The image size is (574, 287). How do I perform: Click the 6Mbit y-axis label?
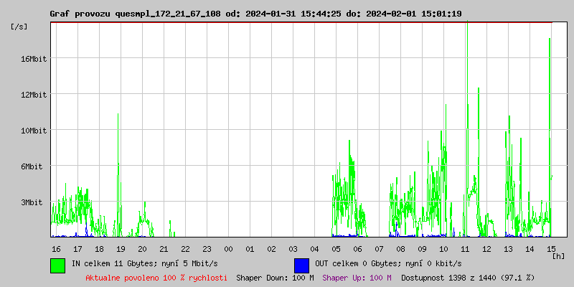click(x=33, y=166)
